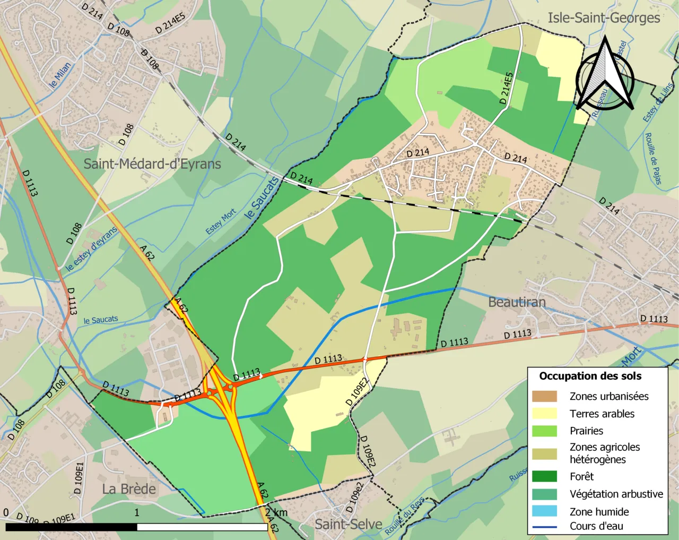
Task: Click the 'Cours d'eau' legend label
Action: [596, 526]
